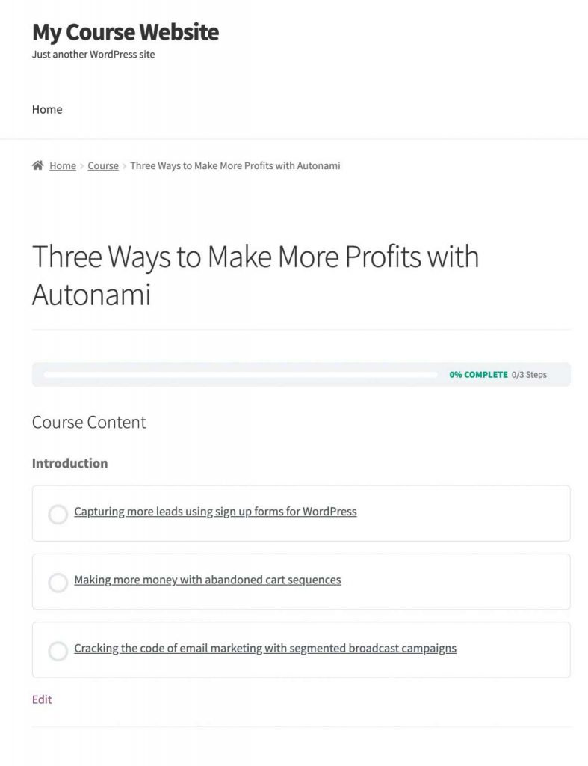Go to Home via the breadcrumb link

click(x=63, y=165)
